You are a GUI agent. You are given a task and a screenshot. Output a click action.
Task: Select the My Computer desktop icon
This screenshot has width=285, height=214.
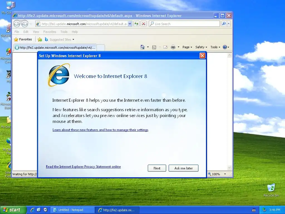coord(7,8)
